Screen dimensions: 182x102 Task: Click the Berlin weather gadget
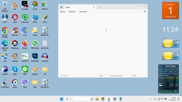(x=170, y=43)
